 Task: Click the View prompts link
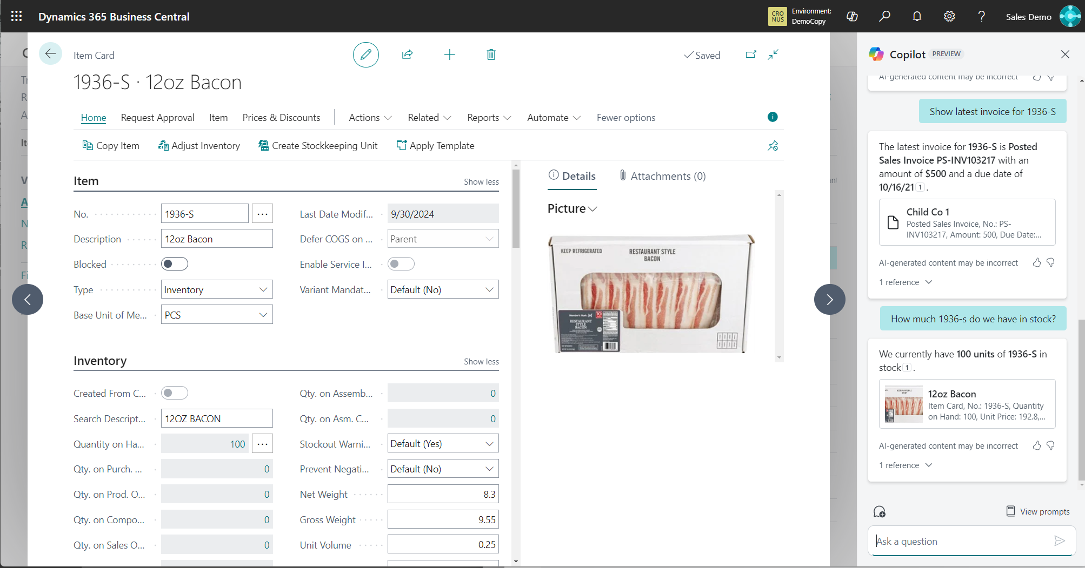click(x=1038, y=511)
